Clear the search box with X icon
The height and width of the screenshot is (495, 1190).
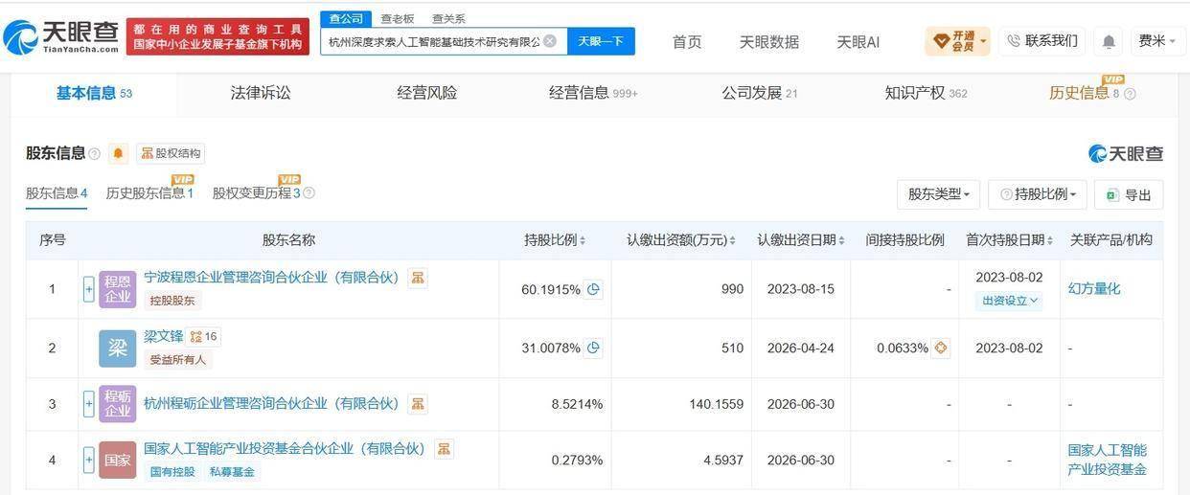pos(550,41)
